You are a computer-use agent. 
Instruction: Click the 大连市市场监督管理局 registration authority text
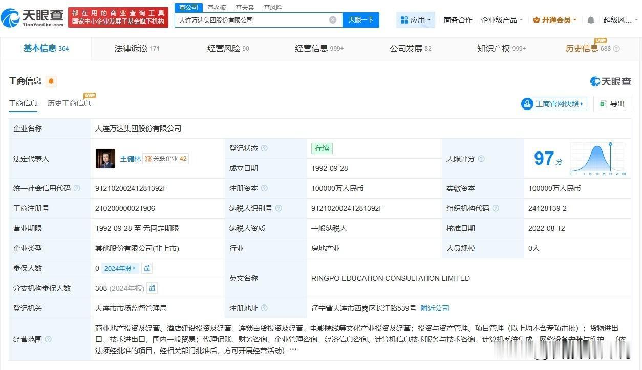[131, 308]
